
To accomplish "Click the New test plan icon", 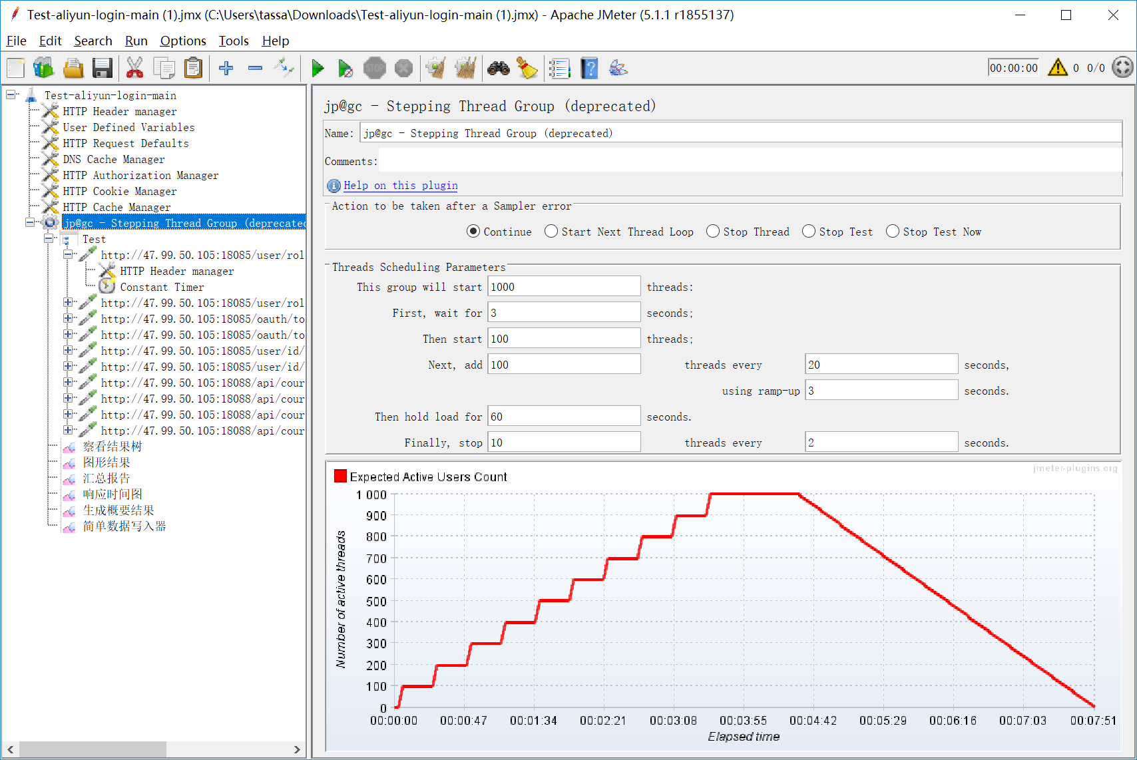I will [16, 68].
